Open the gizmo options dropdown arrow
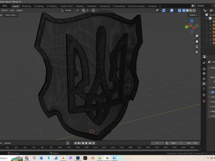The height and width of the screenshot is (161, 215). tap(167, 10)
